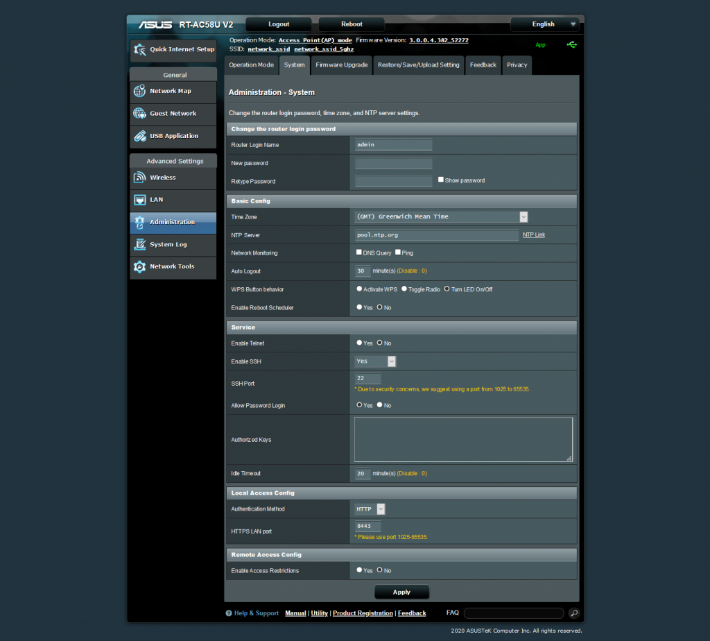The image size is (710, 641).
Task: Set Enable Access Restrictions to Yes
Action: [359, 570]
